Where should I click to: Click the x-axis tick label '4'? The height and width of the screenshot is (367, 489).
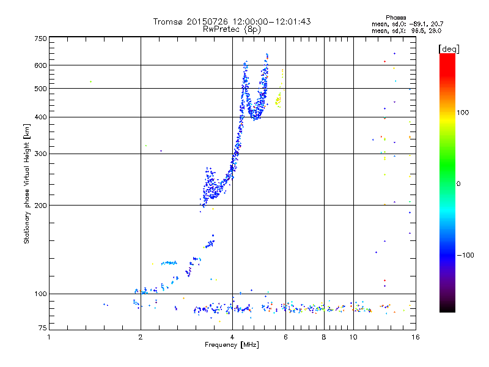tap(232, 337)
